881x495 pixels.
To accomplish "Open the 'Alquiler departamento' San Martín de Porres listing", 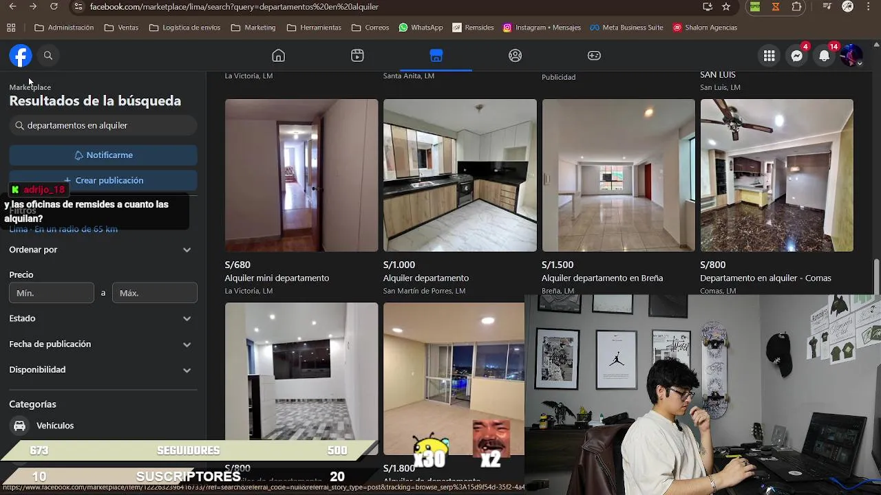I will click(x=426, y=278).
